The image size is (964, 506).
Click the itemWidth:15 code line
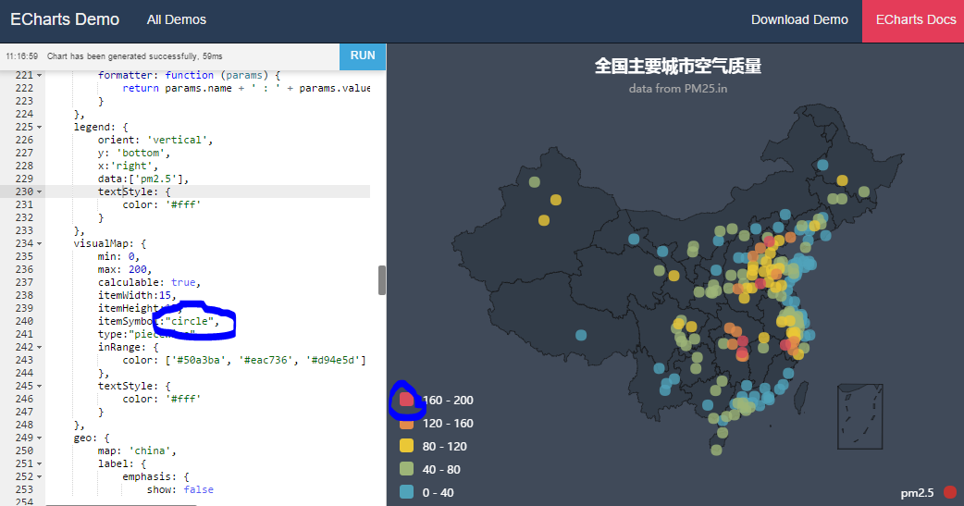point(137,295)
